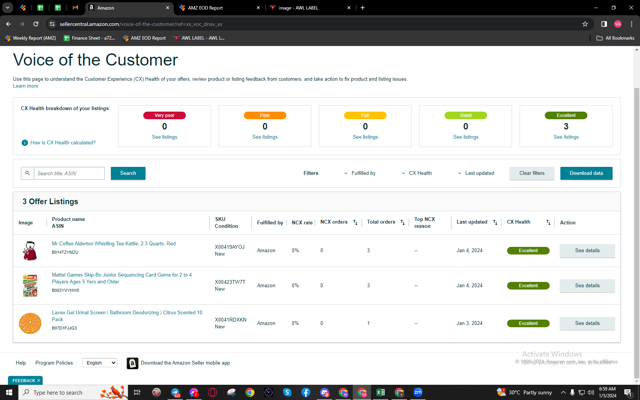See listings under Very poor
The width and height of the screenshot is (640, 400).
tap(165, 137)
